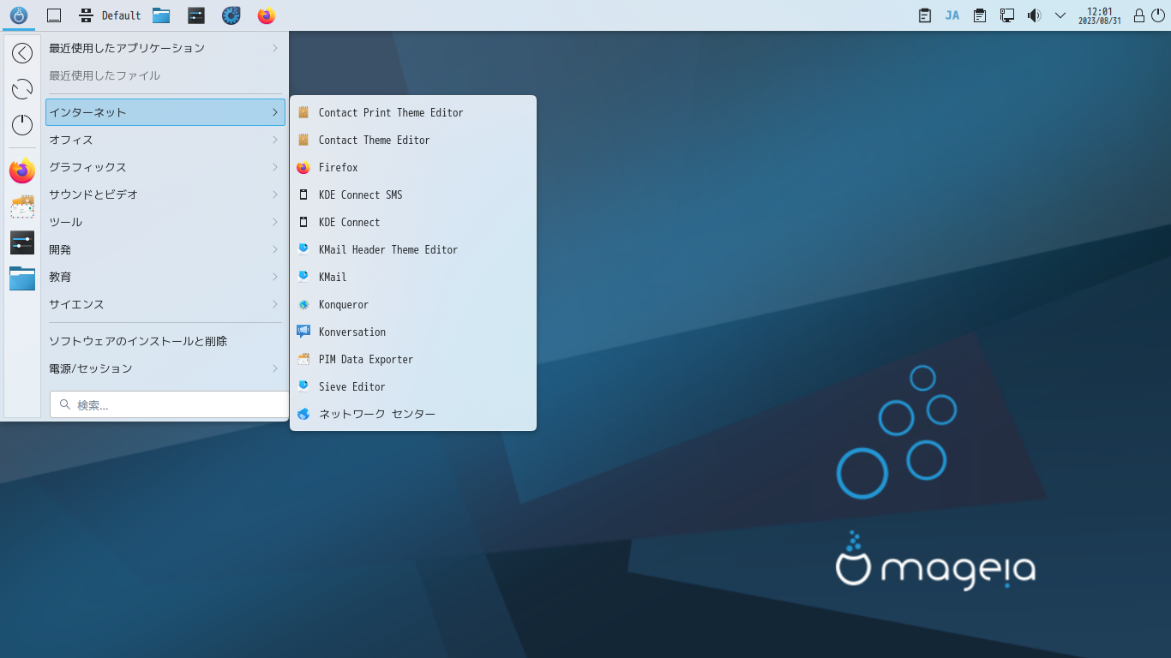Launch Contact Theme Editor
Image resolution: width=1171 pixels, height=658 pixels.
[x=413, y=140]
